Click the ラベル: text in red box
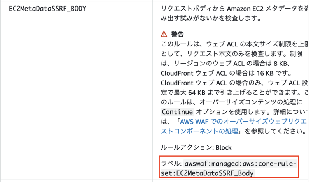This screenshot has width=311, height=182. (171, 164)
